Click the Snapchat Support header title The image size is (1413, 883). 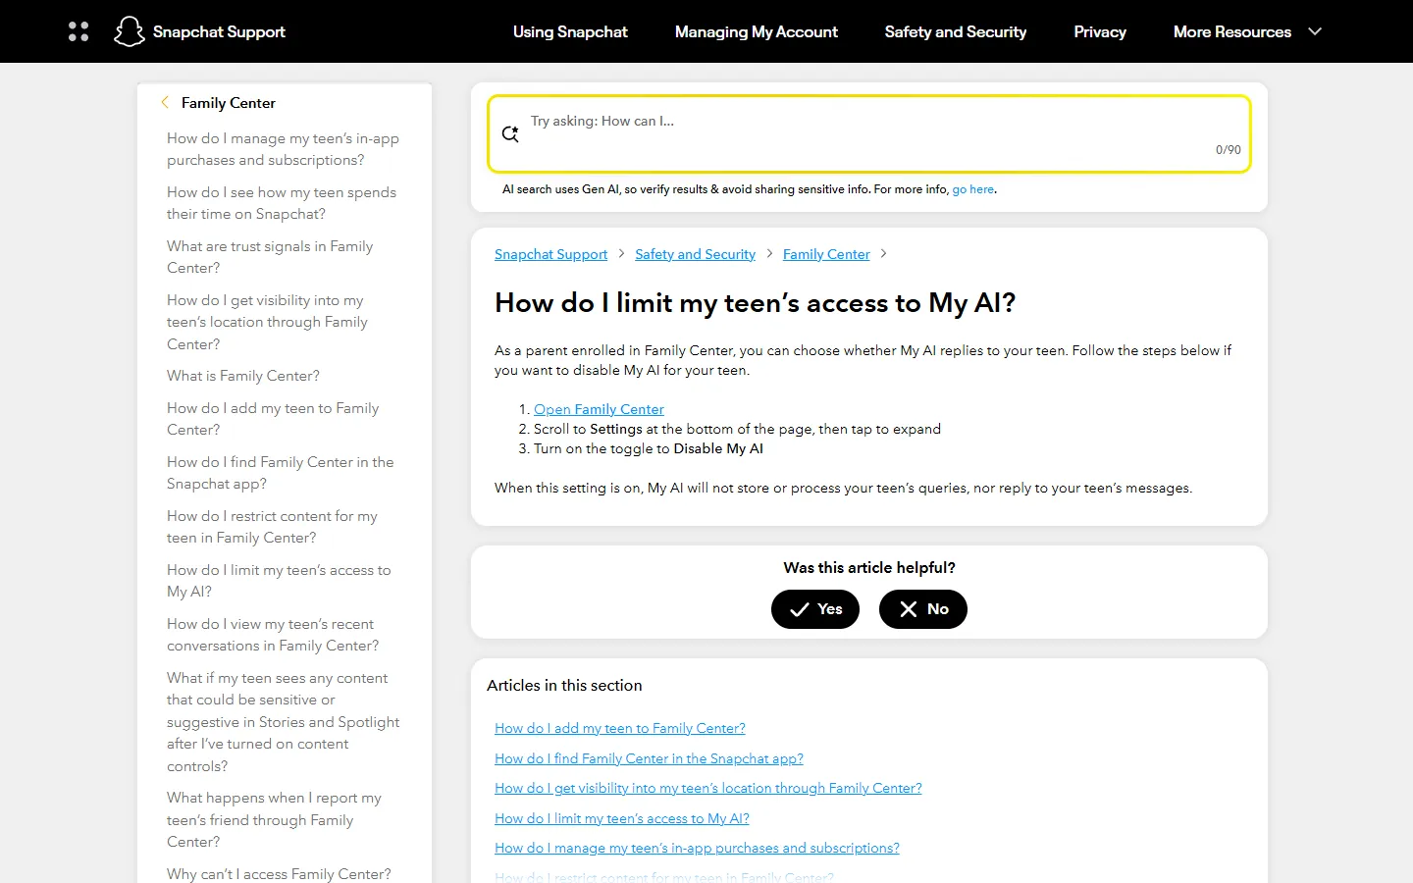pos(219,31)
